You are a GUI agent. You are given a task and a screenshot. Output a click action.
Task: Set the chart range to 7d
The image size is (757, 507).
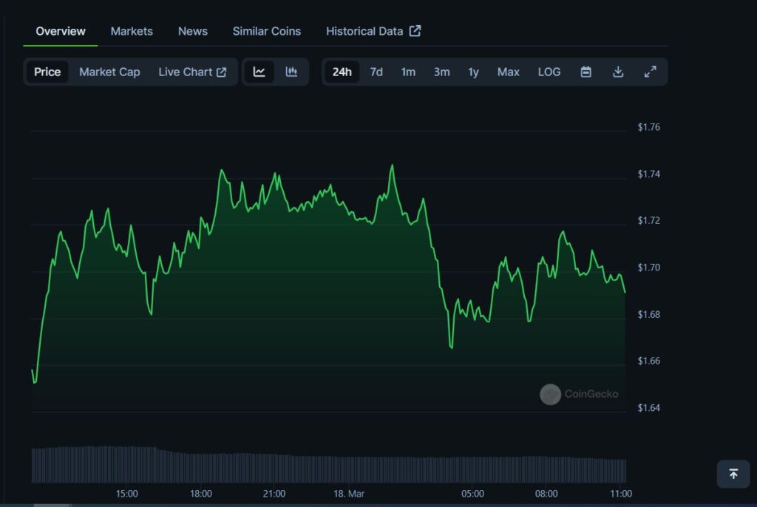click(x=376, y=72)
